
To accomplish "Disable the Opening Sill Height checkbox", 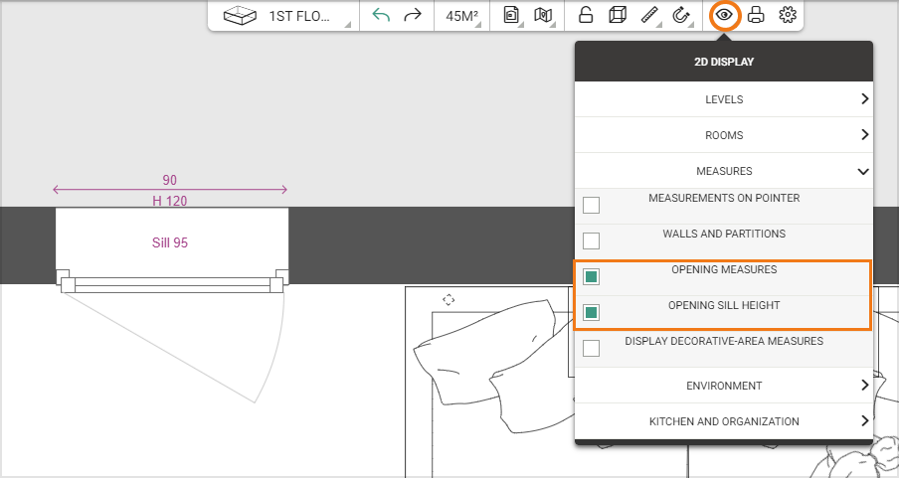I will point(592,313).
